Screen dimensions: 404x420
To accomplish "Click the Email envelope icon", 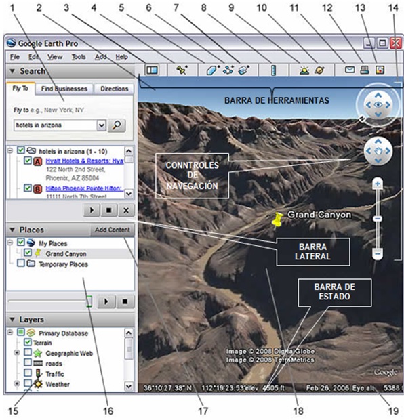I will coord(350,70).
